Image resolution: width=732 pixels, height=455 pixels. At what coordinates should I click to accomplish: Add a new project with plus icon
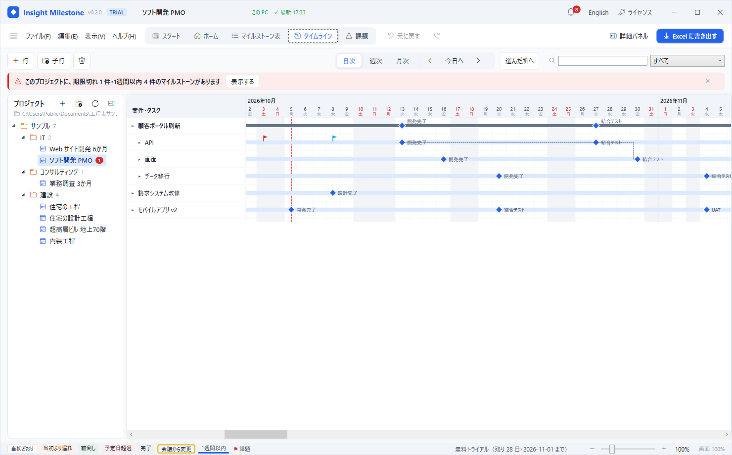click(x=62, y=103)
